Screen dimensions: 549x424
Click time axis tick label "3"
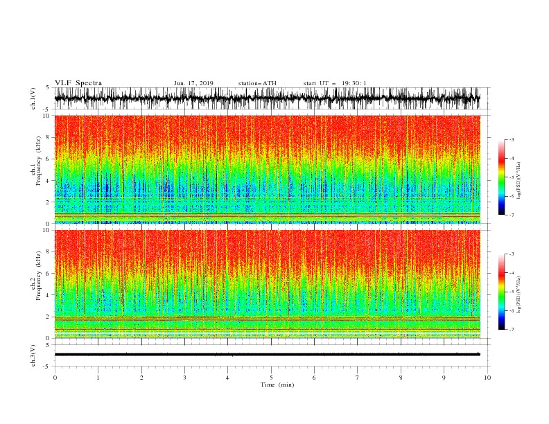(184, 378)
